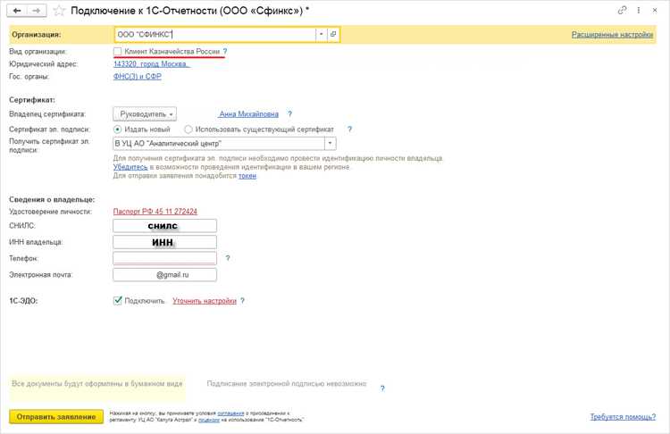The width and height of the screenshot is (670, 434).
Task: Go forward with the right arrow button
Action: pyautogui.click(x=37, y=11)
